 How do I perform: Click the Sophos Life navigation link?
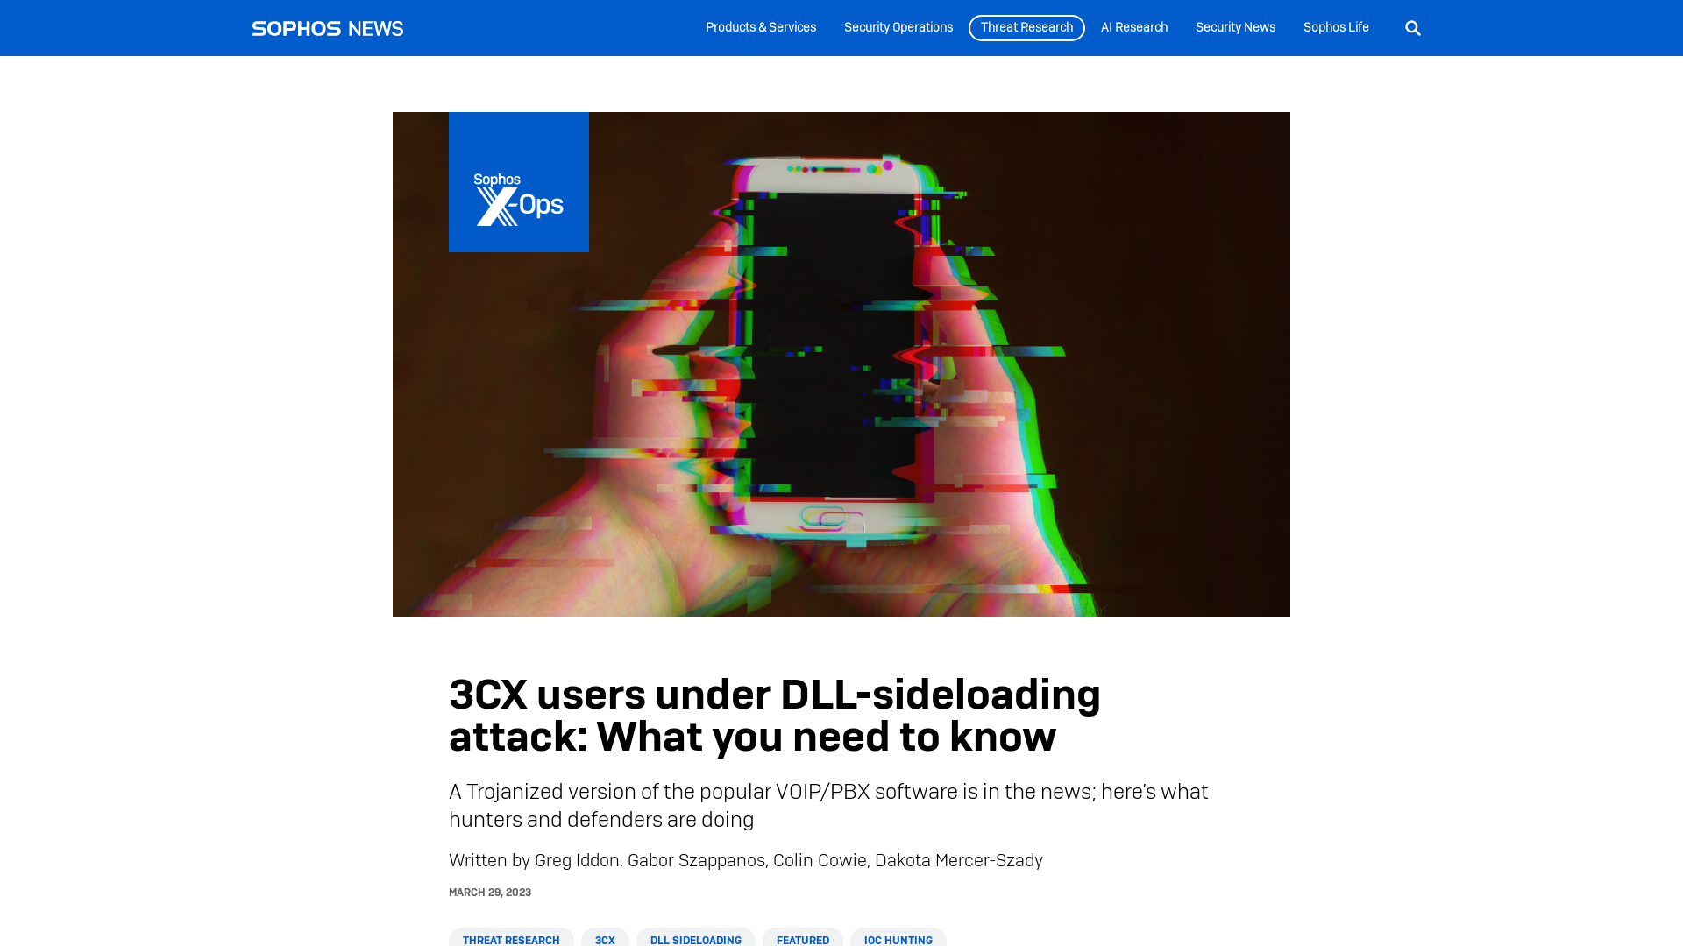(x=1336, y=28)
